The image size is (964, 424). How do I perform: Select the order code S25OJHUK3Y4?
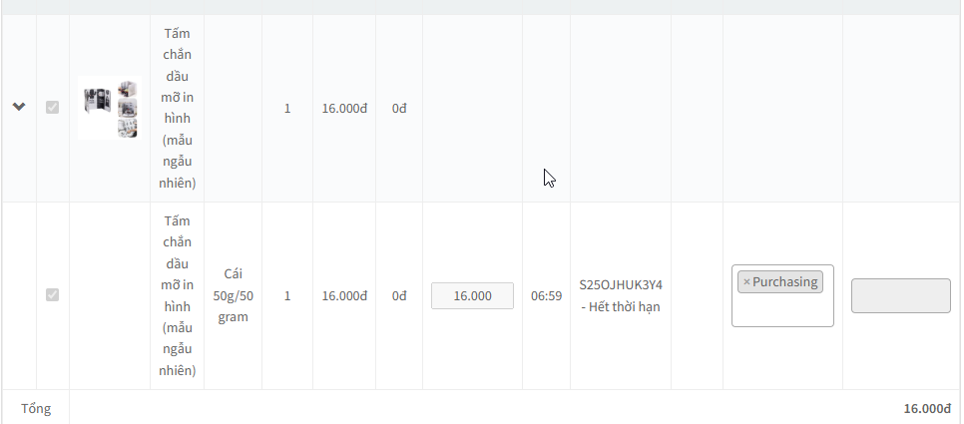(621, 285)
